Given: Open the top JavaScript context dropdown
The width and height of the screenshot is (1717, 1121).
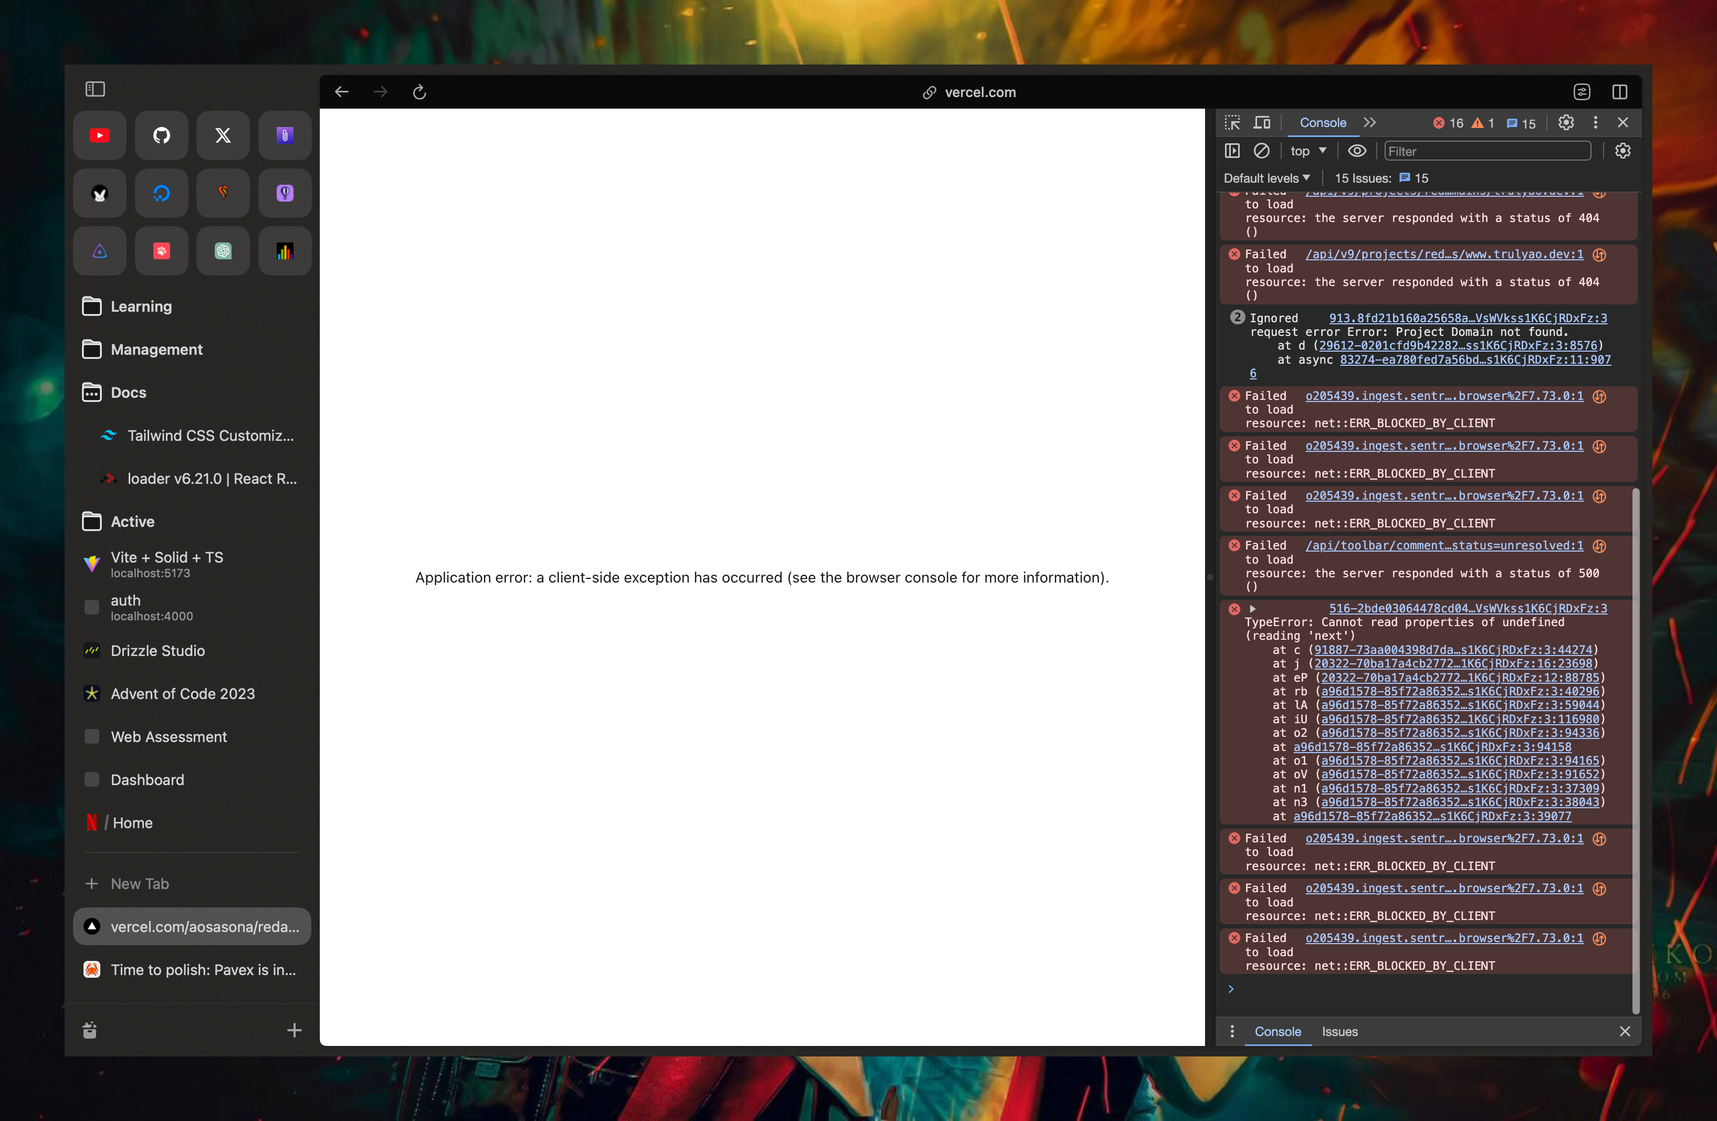Looking at the screenshot, I should click(1308, 151).
